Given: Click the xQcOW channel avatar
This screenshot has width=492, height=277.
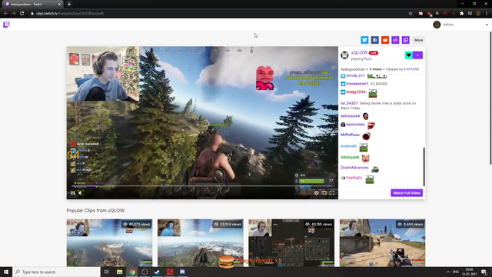Looking at the screenshot, I should (344, 55).
